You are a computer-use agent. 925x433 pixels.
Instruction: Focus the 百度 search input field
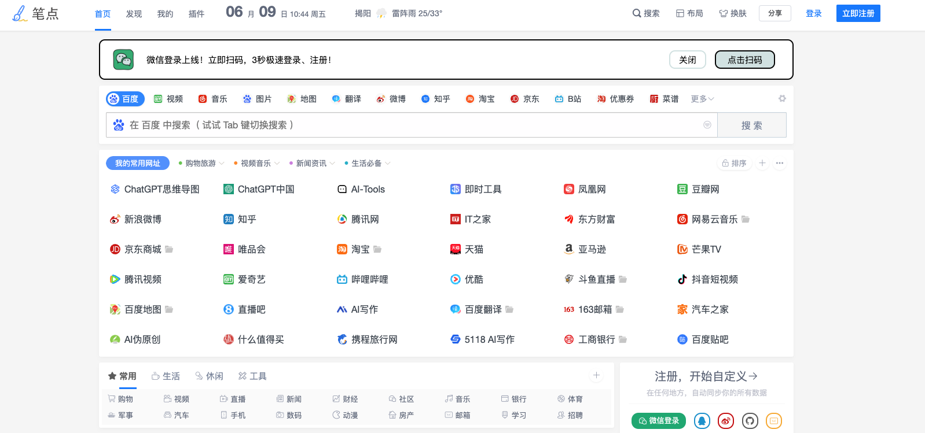coord(412,125)
